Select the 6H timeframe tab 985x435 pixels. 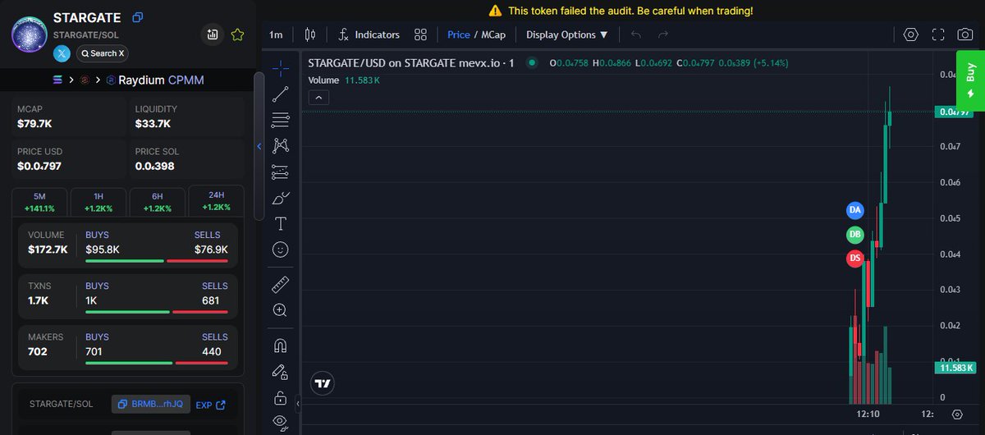pos(157,202)
